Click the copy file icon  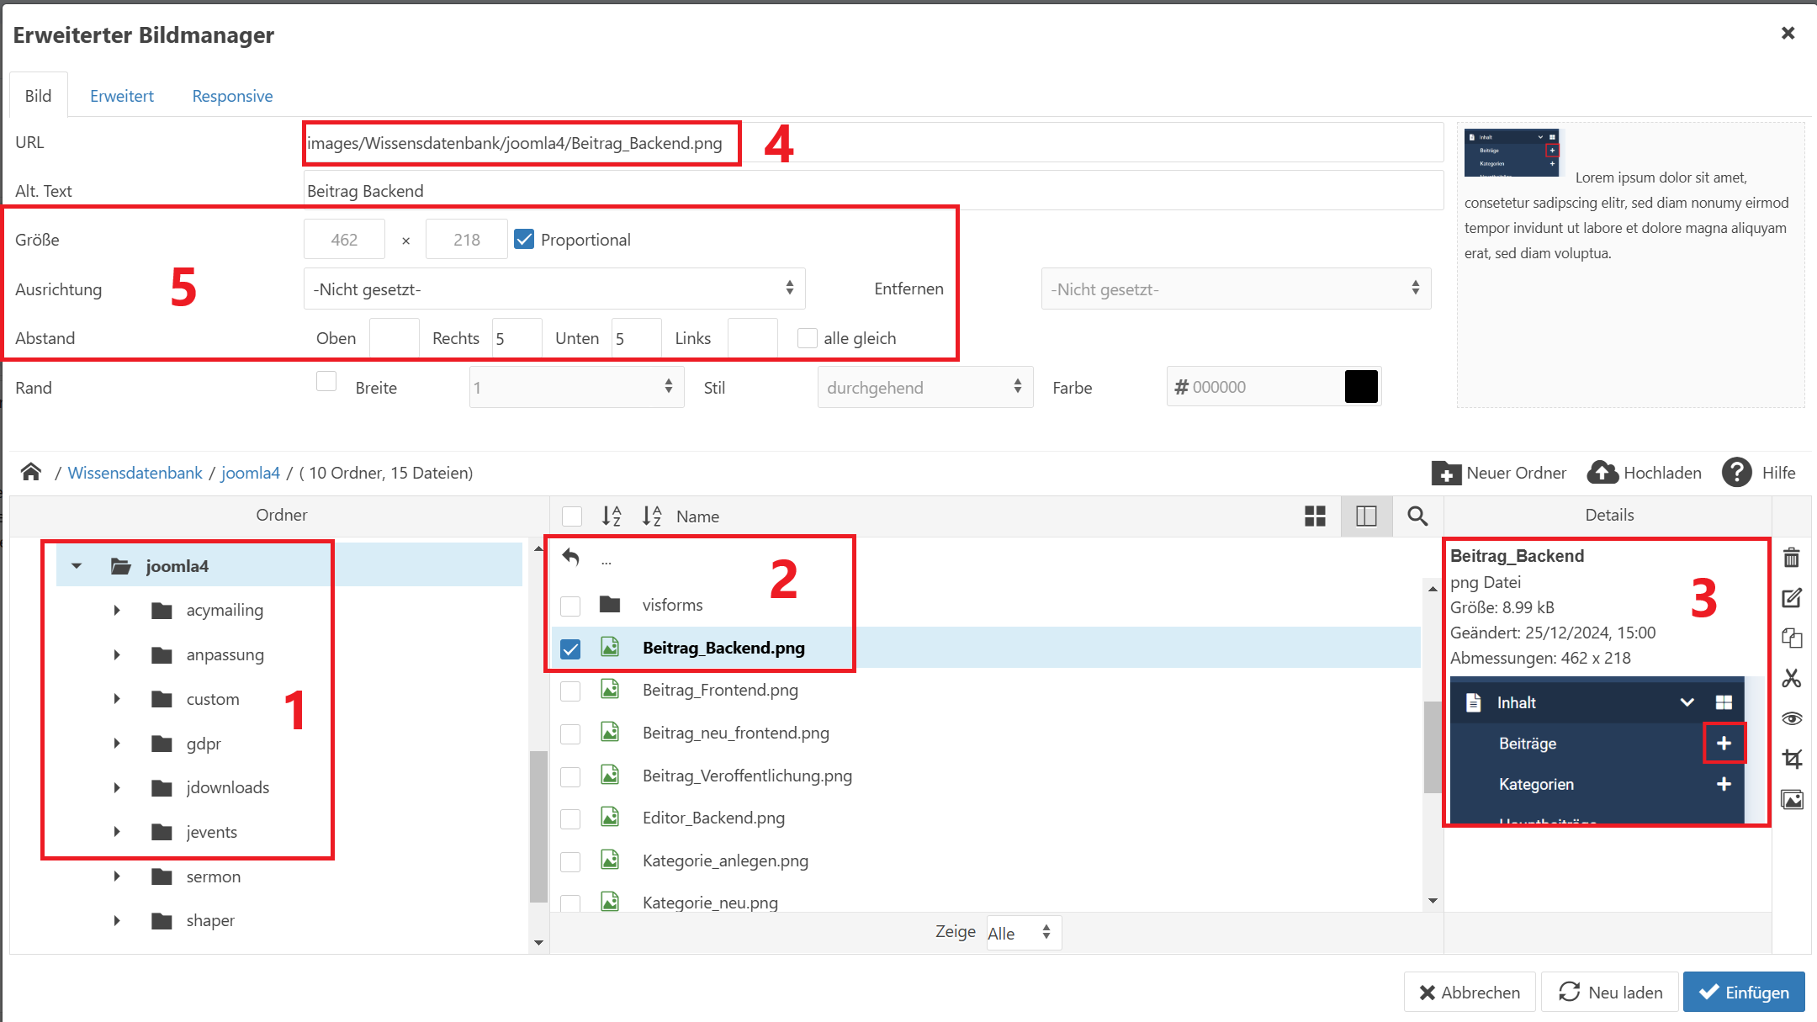tap(1792, 638)
